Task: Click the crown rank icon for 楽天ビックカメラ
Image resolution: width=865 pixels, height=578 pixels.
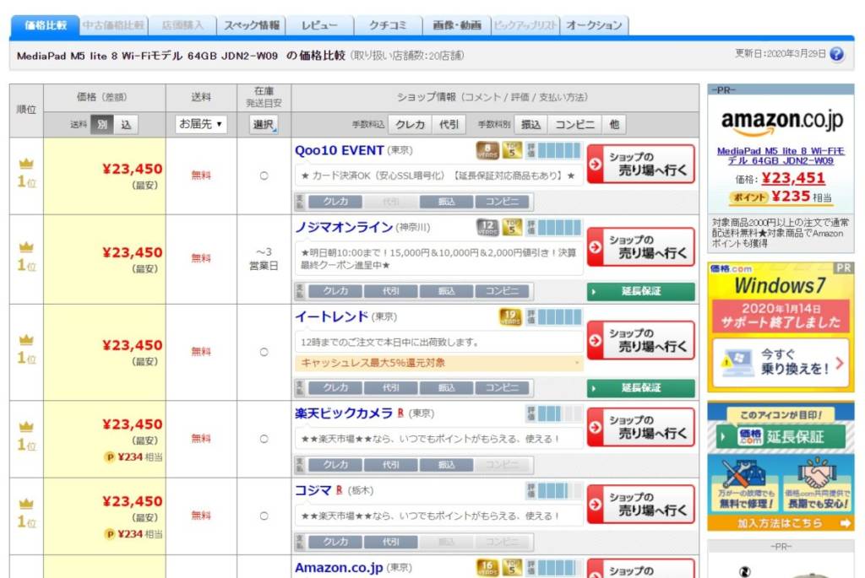Action: [26, 426]
